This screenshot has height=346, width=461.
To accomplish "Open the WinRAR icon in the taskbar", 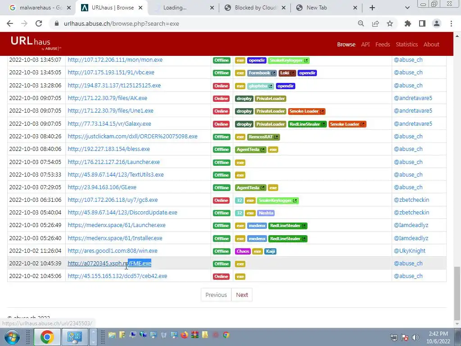I will click(194, 335).
